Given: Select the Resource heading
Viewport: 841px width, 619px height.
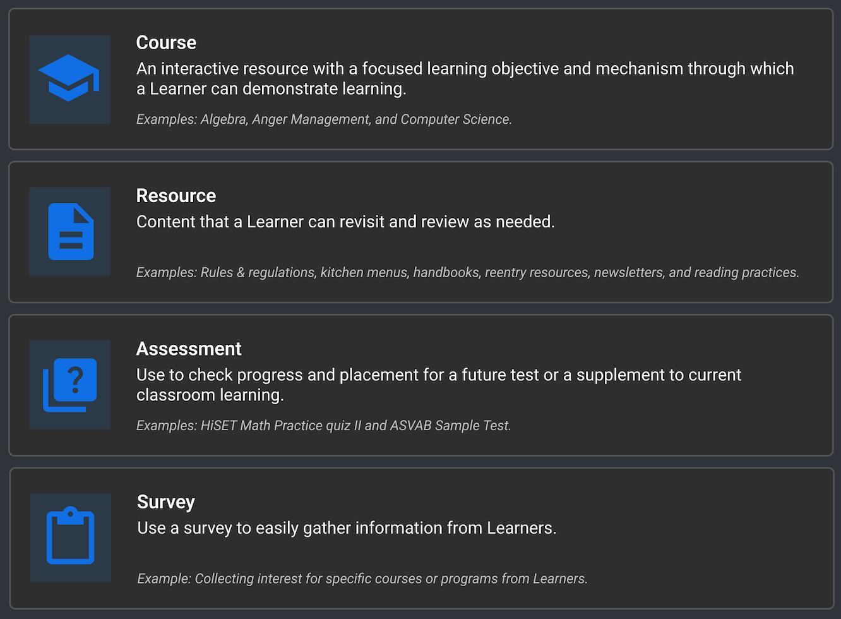Looking at the screenshot, I should coord(176,196).
